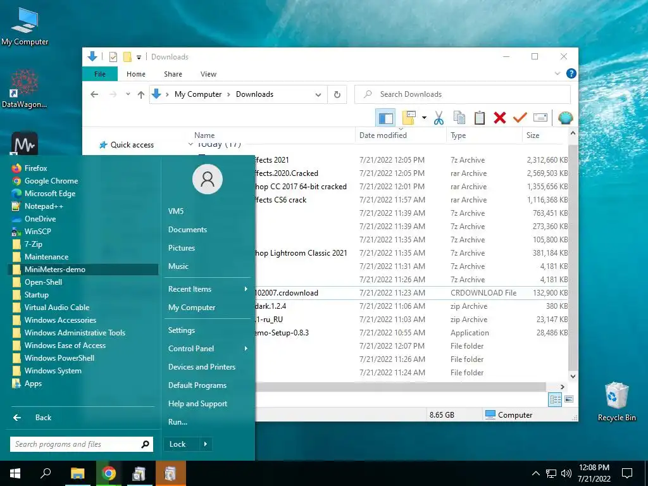The width and height of the screenshot is (648, 486).
Task: Click the Windows Start button on taskbar
Action: (x=15, y=473)
